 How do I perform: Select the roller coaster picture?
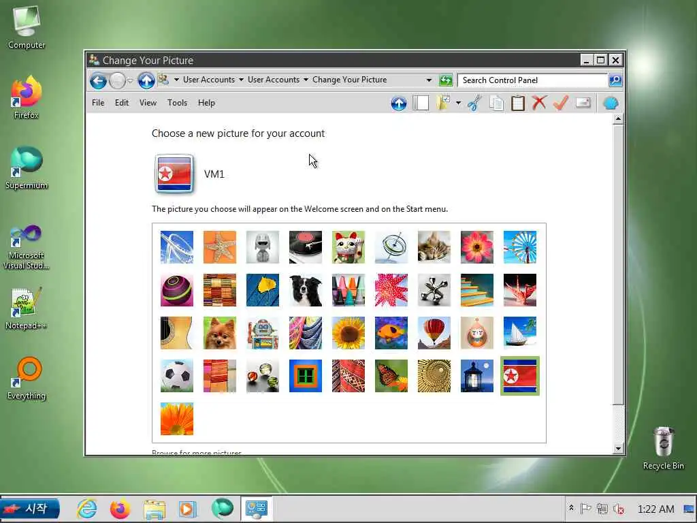[x=177, y=247]
